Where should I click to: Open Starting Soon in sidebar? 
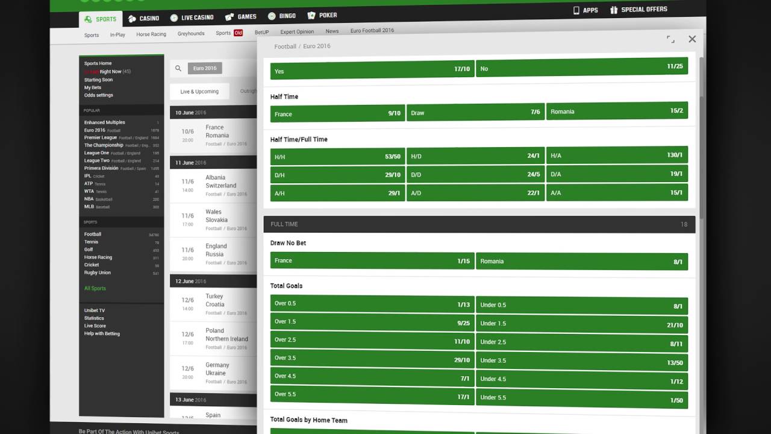click(98, 80)
